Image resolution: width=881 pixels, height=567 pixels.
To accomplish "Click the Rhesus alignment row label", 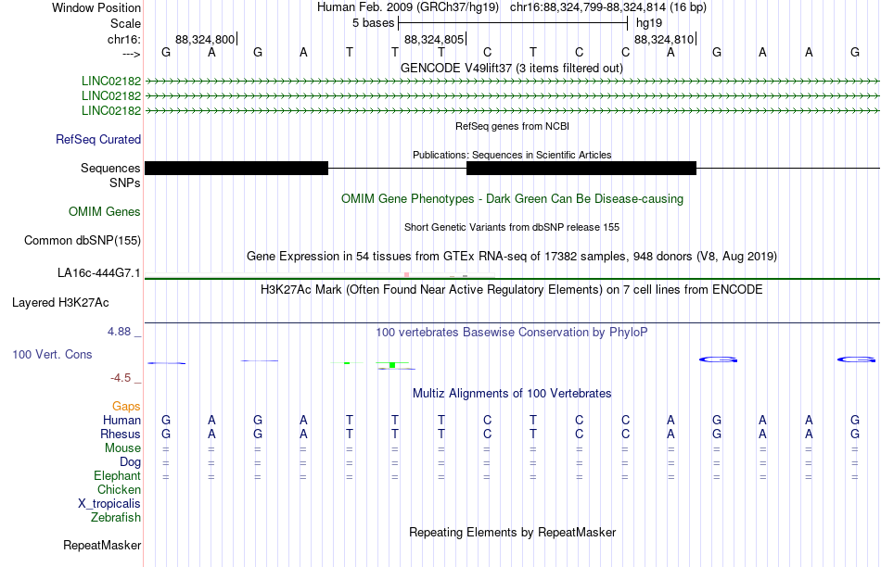I will 121,434.
